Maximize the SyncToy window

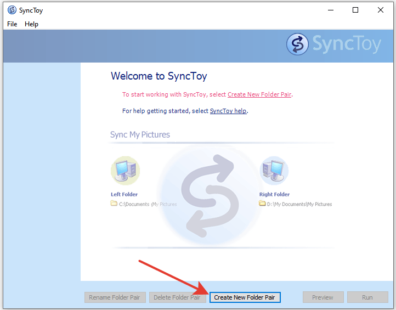355,10
